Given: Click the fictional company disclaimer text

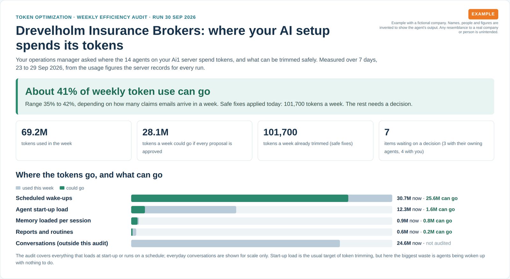Looking at the screenshot, I should [439, 27].
